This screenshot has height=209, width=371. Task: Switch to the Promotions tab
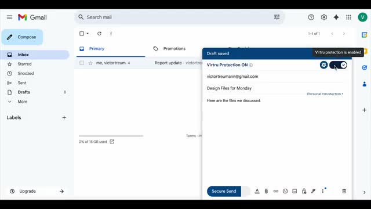[x=174, y=49]
